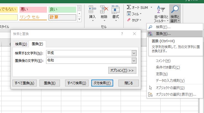This screenshot has width=204, height=113.
Task: Open the 挿入 dropdown arrow
Action: click(x=93, y=21)
